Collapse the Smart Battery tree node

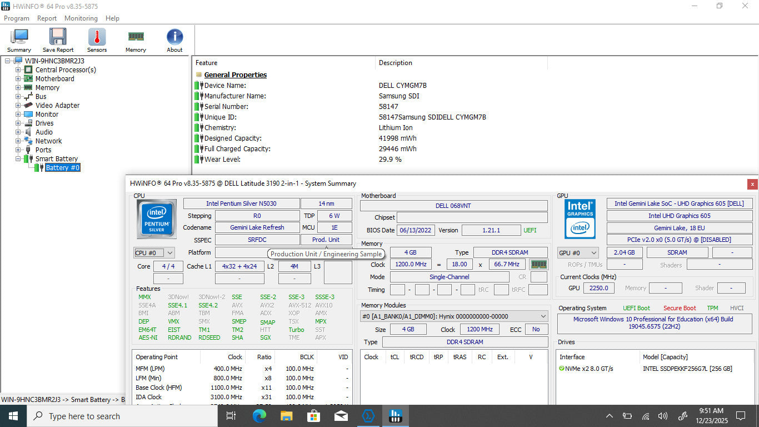tap(18, 159)
